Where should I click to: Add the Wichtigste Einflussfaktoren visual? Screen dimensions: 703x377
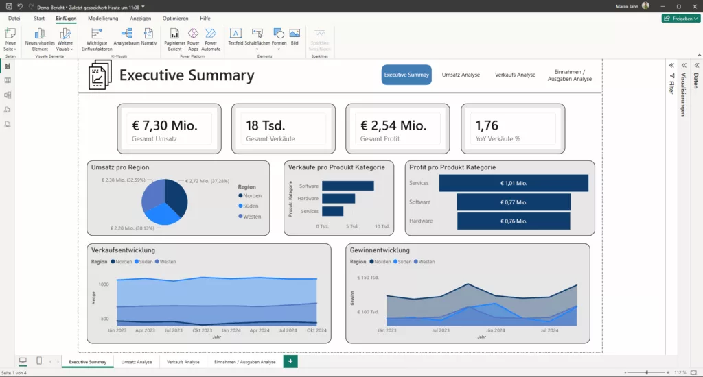[x=96, y=34]
